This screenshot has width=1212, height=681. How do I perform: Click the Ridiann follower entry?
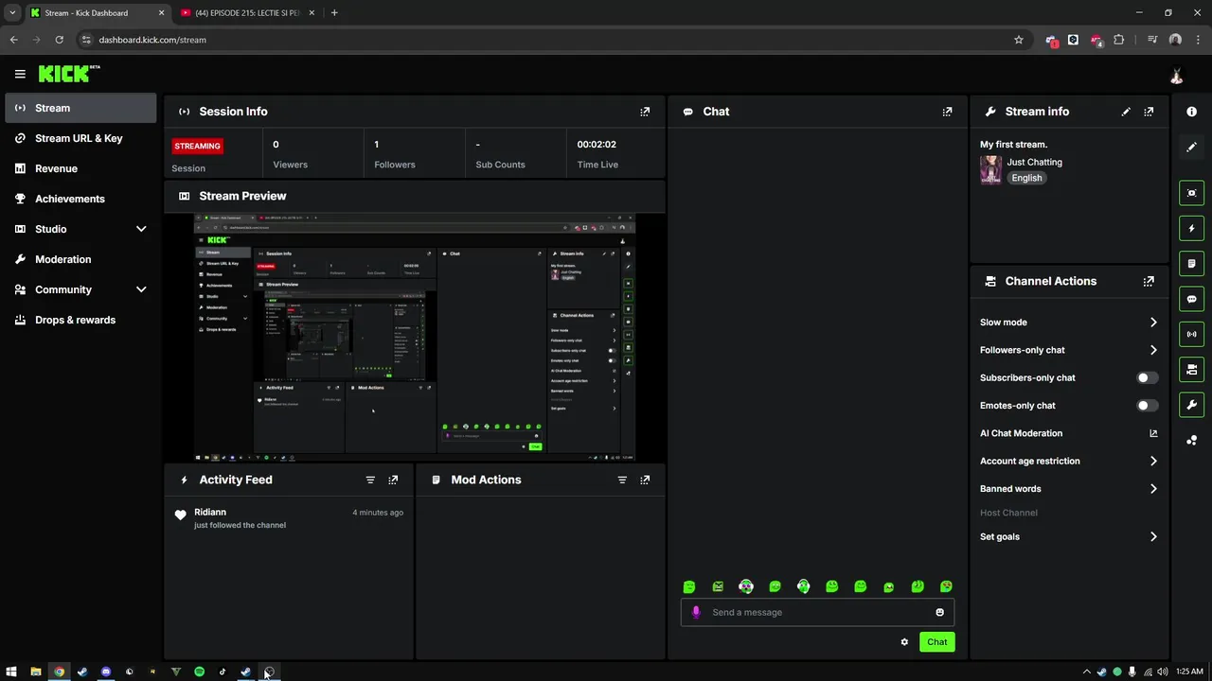point(291,518)
